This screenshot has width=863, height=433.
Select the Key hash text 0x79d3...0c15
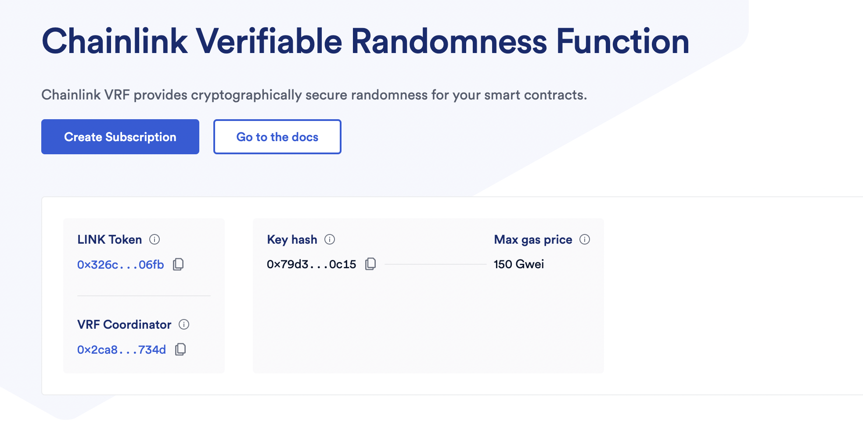[x=312, y=263]
